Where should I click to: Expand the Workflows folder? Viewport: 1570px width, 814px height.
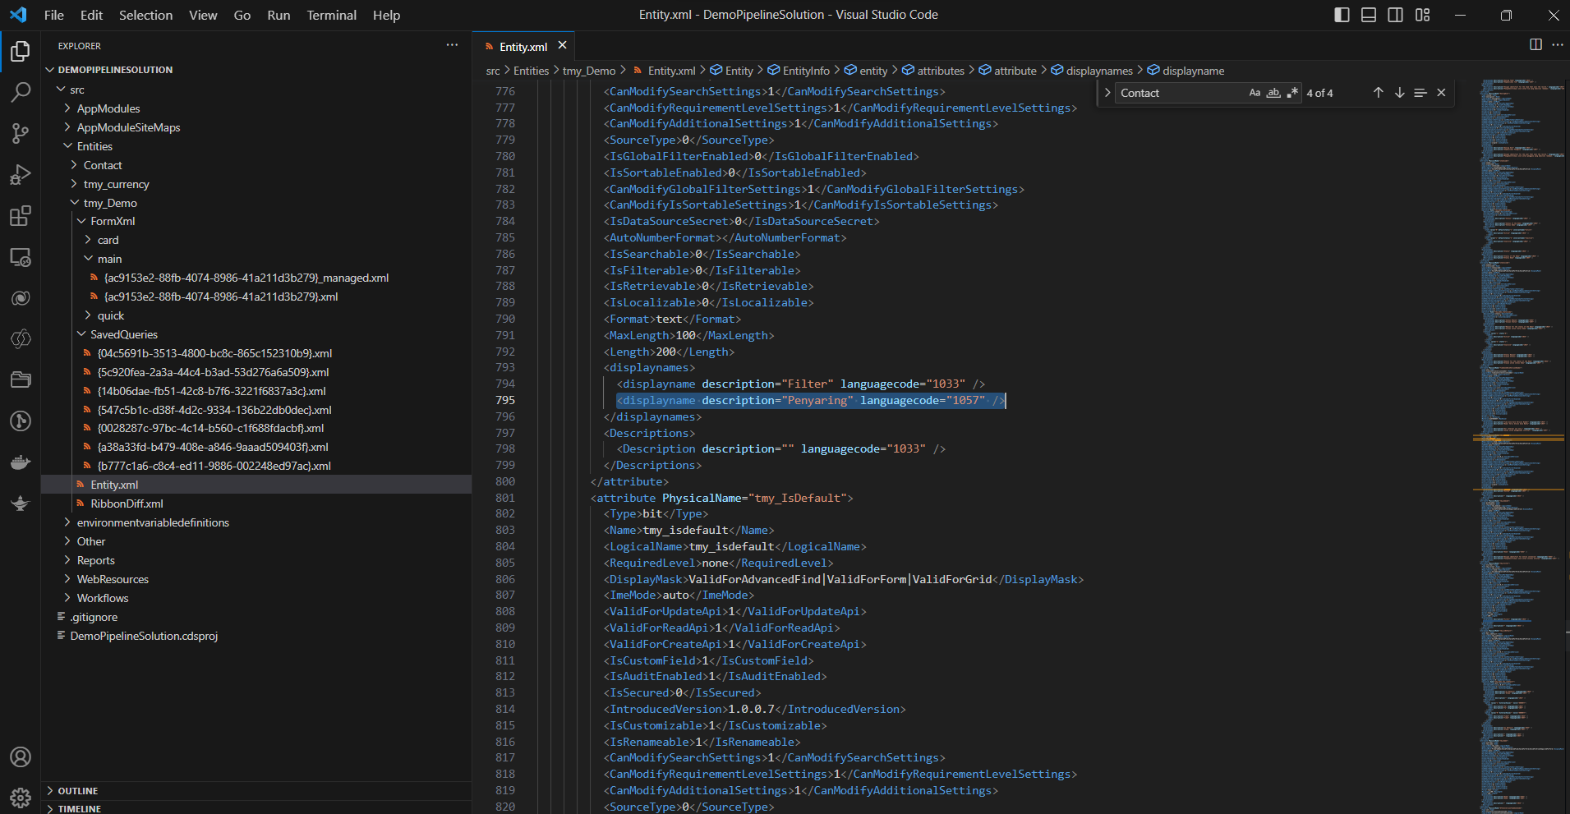[x=67, y=598]
